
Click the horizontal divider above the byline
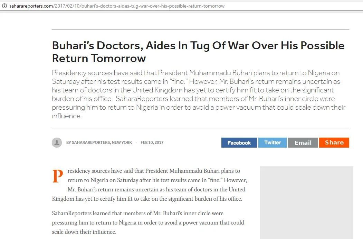[x=200, y=129]
